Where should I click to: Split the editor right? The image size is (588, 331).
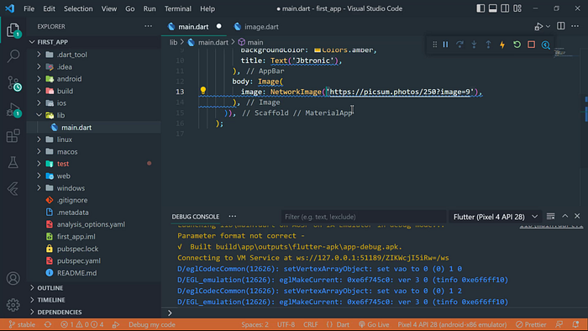click(x=560, y=26)
